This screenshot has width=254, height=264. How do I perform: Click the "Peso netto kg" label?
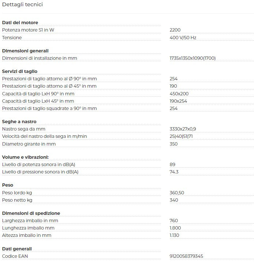(x=17, y=200)
